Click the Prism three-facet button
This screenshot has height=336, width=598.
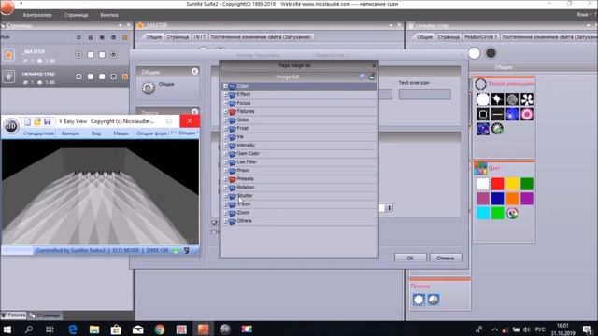coord(434,300)
